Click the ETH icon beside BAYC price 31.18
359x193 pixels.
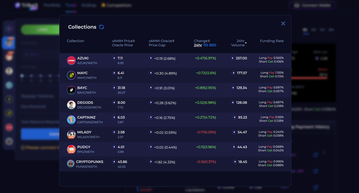pyautogui.click(x=114, y=88)
